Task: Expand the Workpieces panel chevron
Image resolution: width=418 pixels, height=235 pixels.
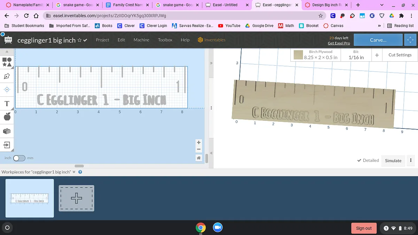Action: pyautogui.click(x=74, y=172)
